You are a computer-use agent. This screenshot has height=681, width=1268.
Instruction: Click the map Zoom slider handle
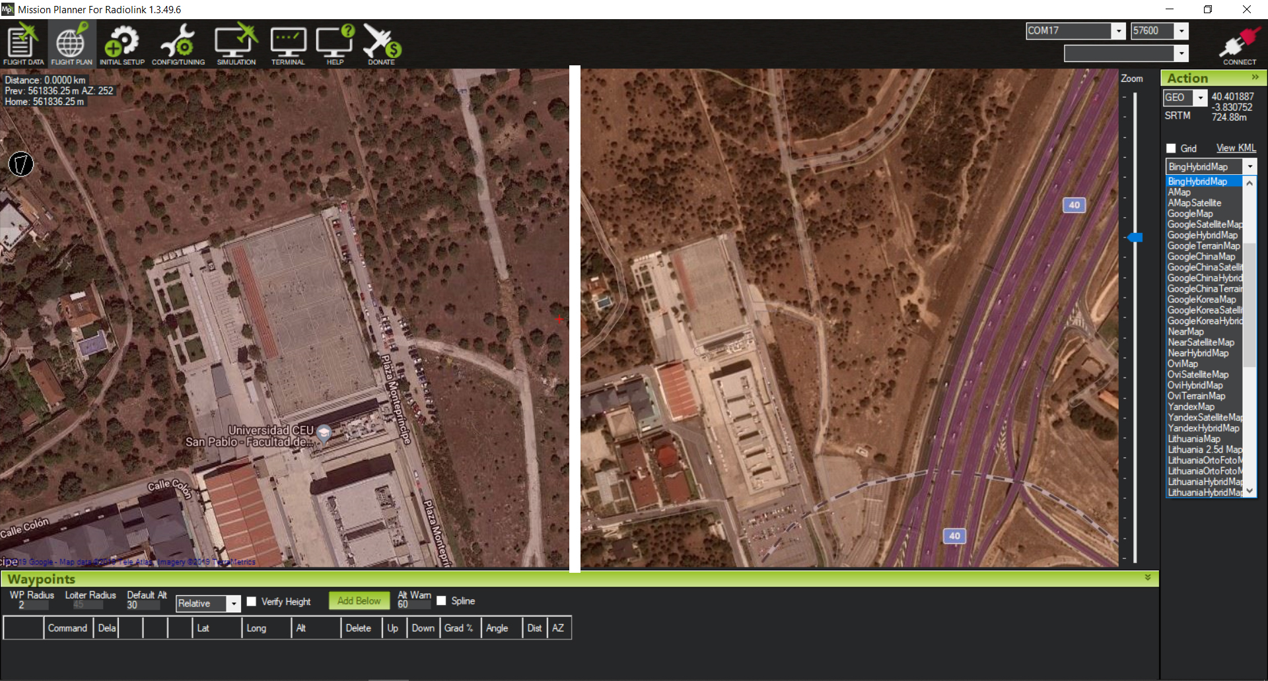(1135, 238)
